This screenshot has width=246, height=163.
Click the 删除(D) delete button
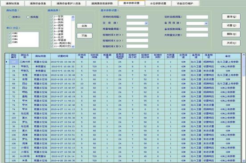[x=231, y=34]
